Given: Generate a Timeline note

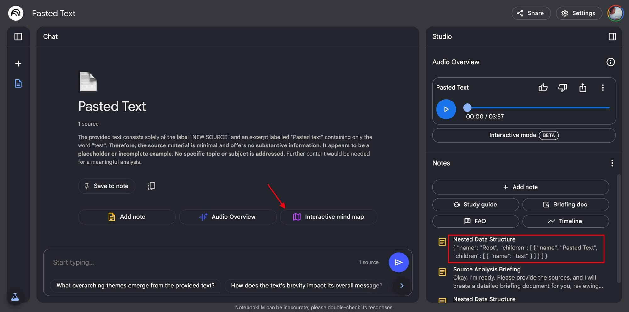Looking at the screenshot, I should click(565, 221).
